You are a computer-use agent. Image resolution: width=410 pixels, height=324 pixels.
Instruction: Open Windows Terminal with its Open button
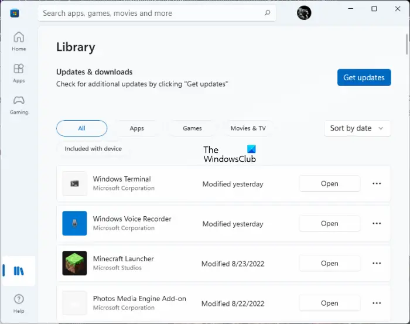pos(329,183)
